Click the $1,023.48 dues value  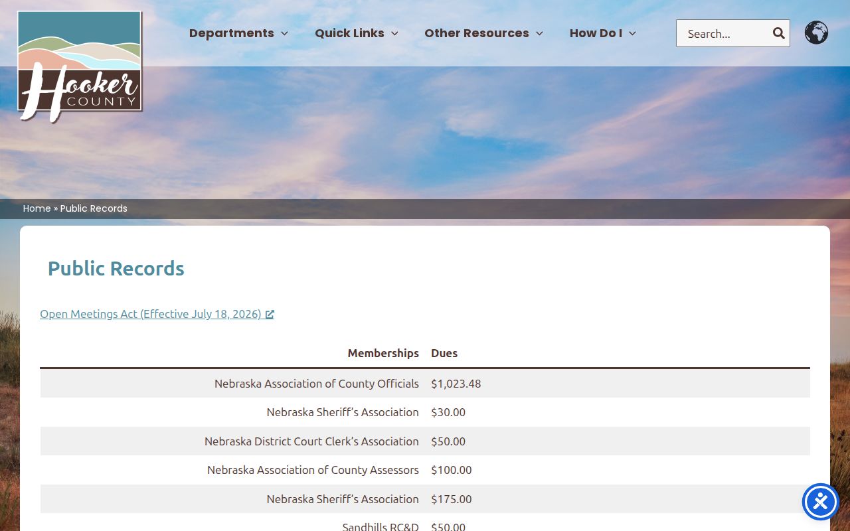pos(456,384)
